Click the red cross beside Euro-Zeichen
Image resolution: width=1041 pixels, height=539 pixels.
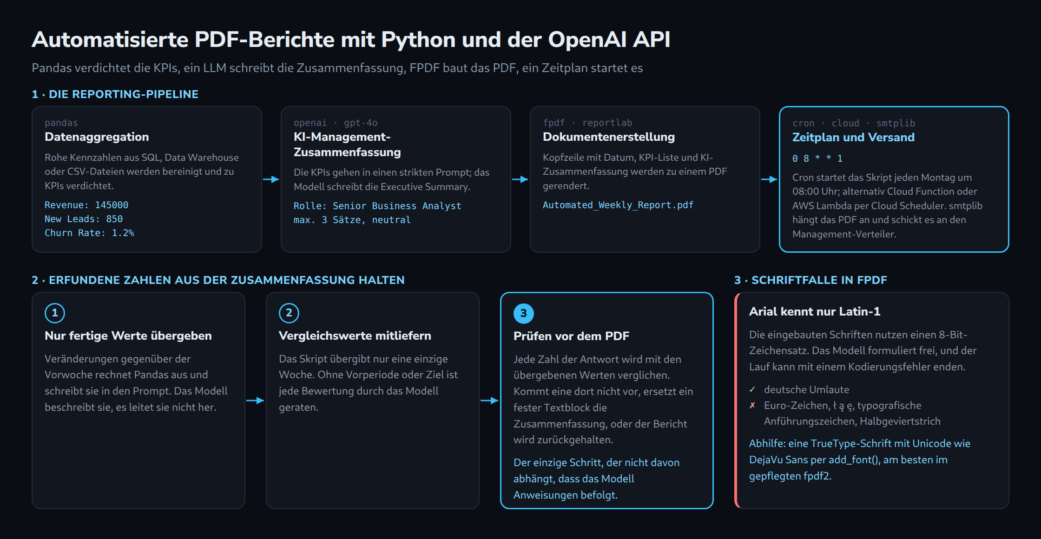click(x=752, y=405)
